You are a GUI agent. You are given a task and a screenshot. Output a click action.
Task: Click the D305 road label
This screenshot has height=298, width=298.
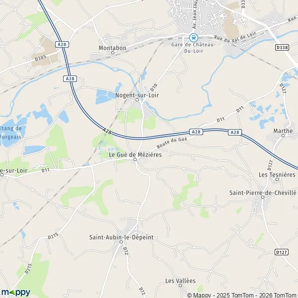pos(41,58)
